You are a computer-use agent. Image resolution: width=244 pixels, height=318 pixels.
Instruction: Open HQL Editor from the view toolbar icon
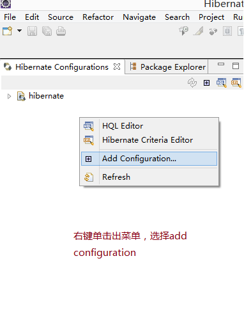coord(222,83)
